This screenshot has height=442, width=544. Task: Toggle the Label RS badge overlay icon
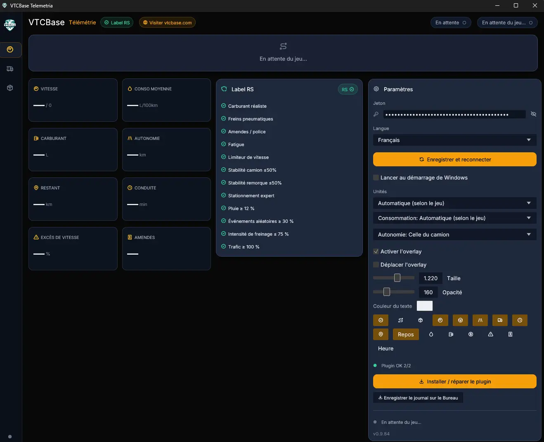[x=381, y=320]
